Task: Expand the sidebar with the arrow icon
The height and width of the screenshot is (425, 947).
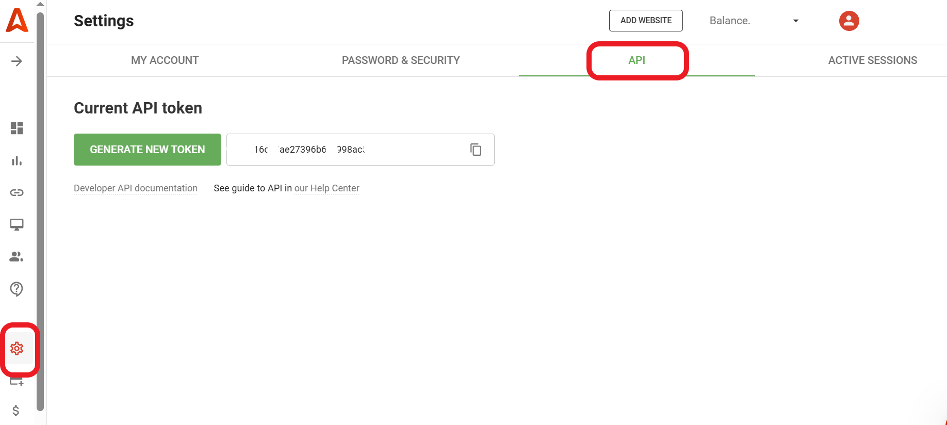Action: 17,61
